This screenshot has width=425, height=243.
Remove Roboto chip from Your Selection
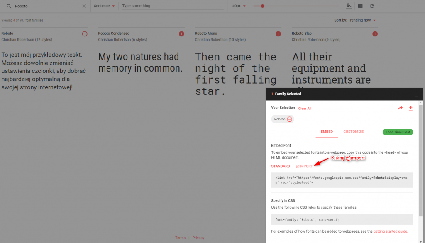point(290,119)
